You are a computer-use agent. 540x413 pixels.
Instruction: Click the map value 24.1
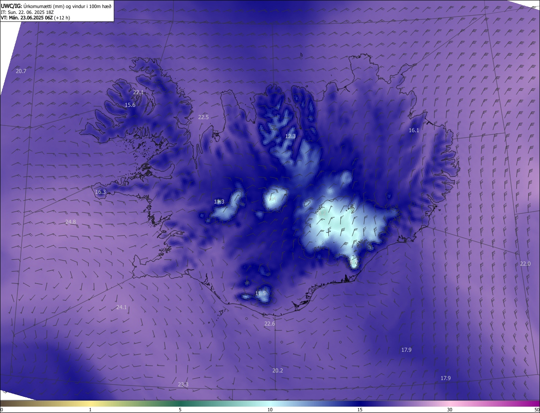(121, 307)
